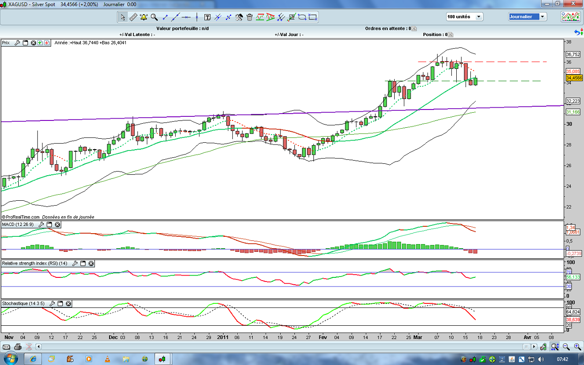Screen dimensions: 584x365
Task: Select the text annotation tool
Action: [207, 17]
